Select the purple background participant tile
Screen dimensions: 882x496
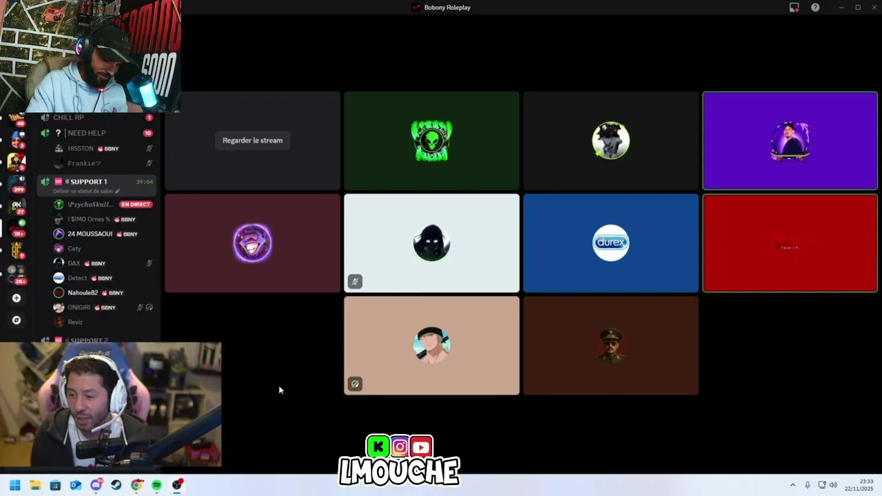click(790, 141)
